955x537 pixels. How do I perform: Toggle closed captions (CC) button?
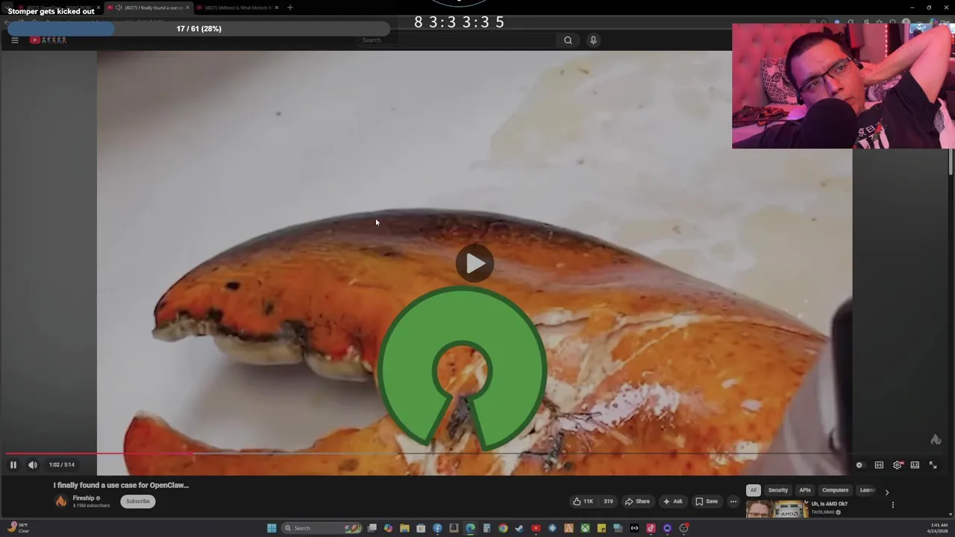pos(879,465)
